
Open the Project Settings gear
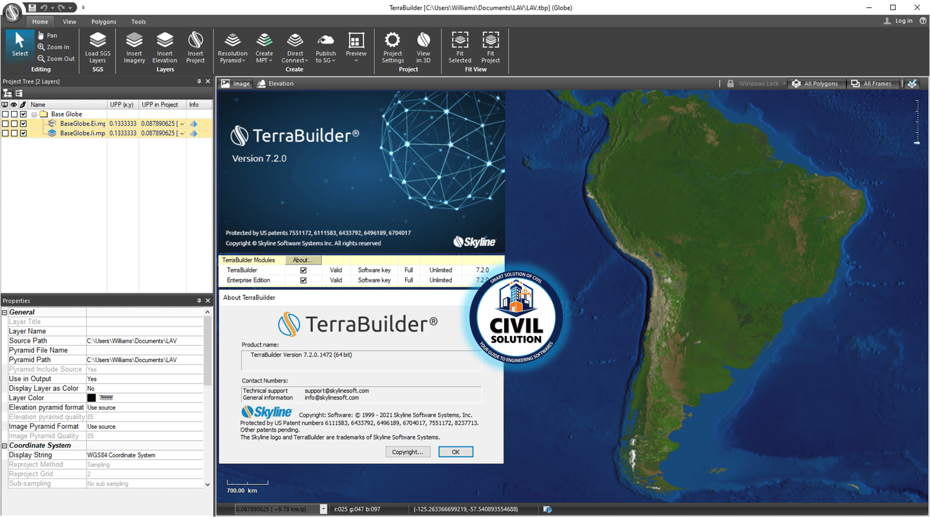coord(392,48)
